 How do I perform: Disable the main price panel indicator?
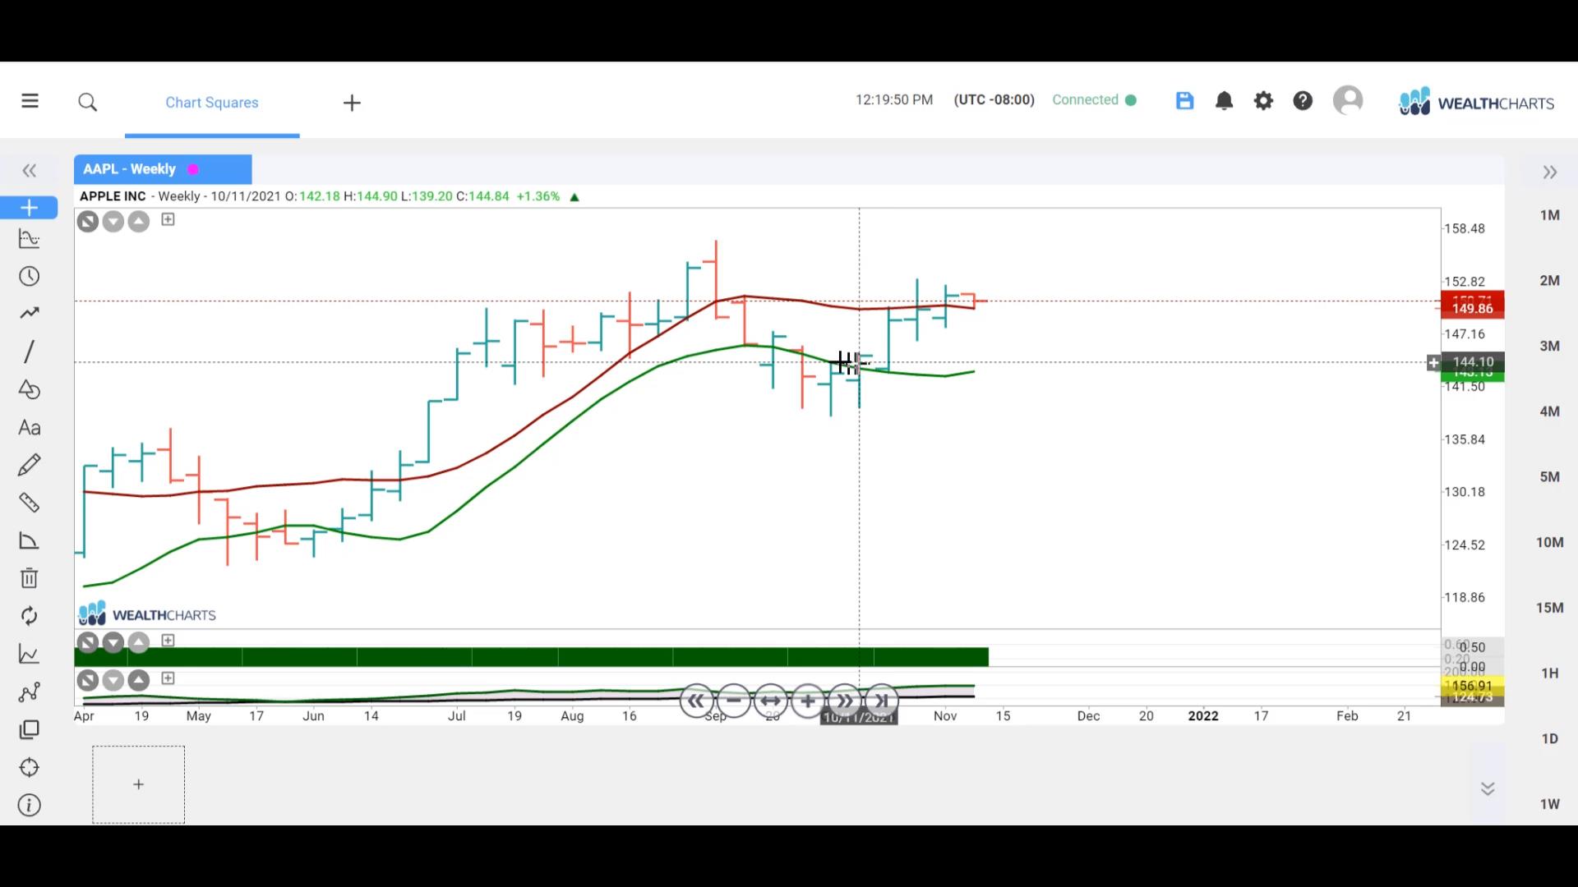click(88, 222)
